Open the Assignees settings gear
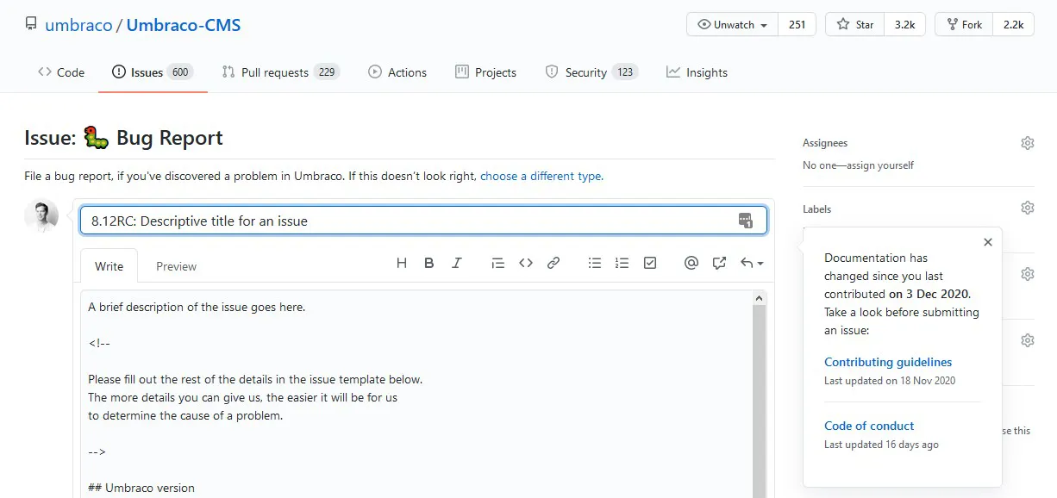This screenshot has width=1057, height=498. tap(1027, 143)
